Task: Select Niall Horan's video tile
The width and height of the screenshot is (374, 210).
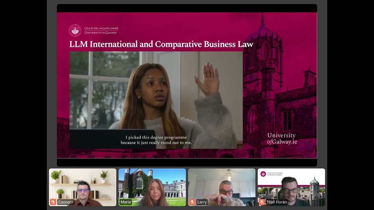Action: tap(291, 187)
